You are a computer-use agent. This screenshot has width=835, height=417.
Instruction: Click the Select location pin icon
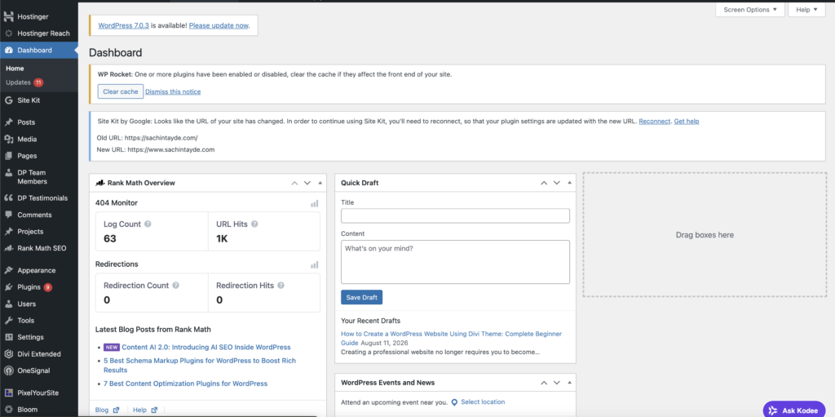pos(454,402)
